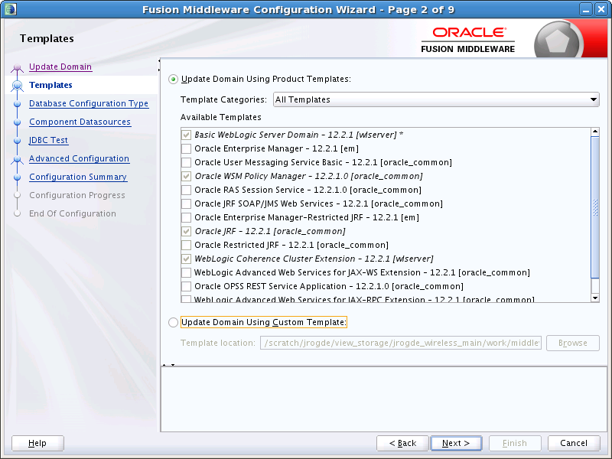The width and height of the screenshot is (612, 459).
Task: Click the template list scroll down arrow
Action: pos(595,298)
